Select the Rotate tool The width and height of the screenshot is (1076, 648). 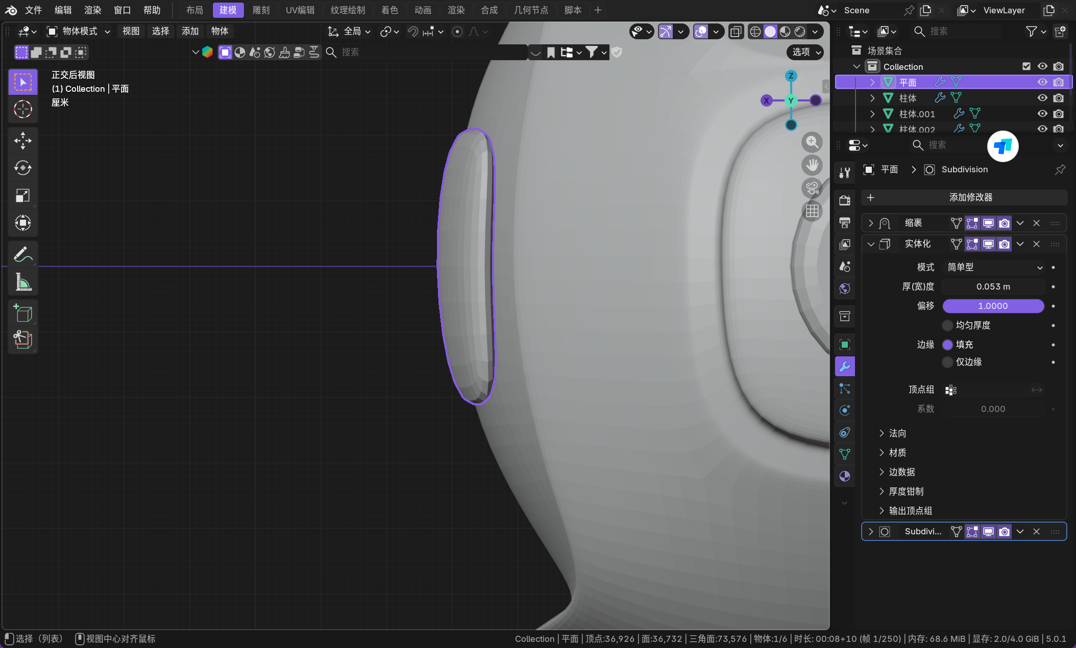click(x=22, y=168)
